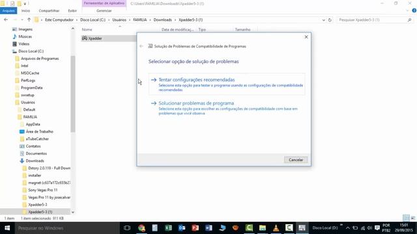This screenshot has width=417, height=234.
Task: Choose Tentar configurações recomendadas option
Action: [x=227, y=84]
